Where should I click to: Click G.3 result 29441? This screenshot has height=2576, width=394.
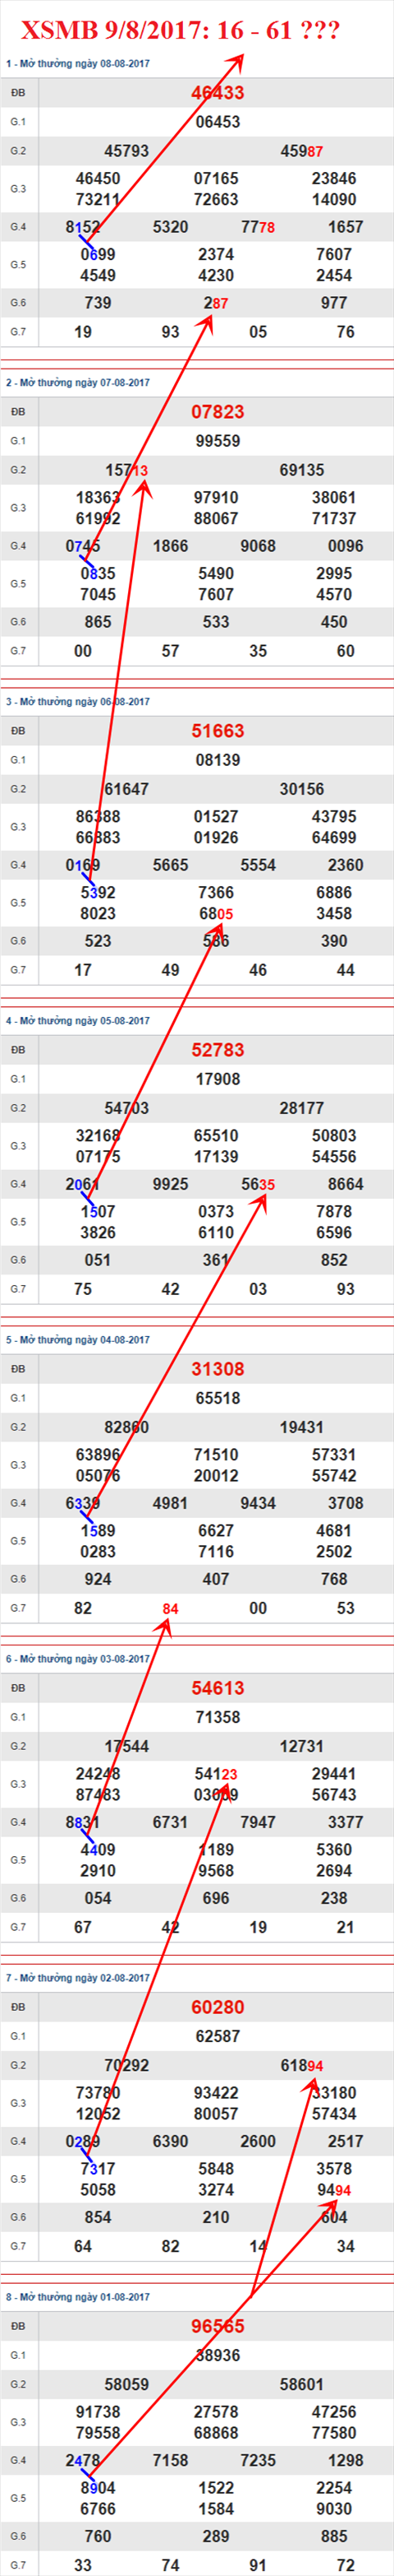(334, 1773)
